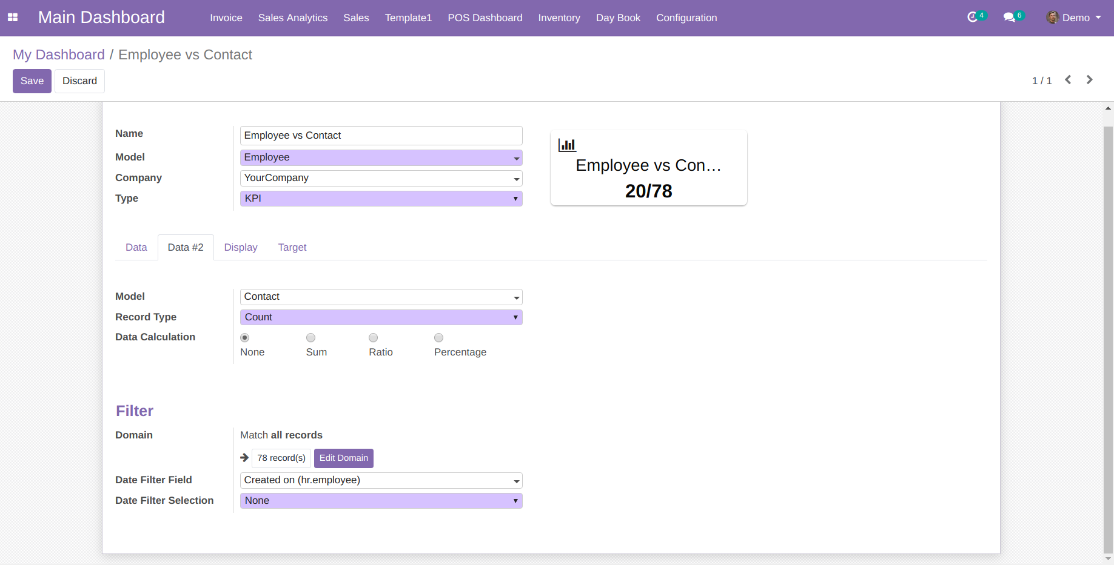1114x565 pixels.
Task: Open the Sales Analytics menu
Action: 293,18
